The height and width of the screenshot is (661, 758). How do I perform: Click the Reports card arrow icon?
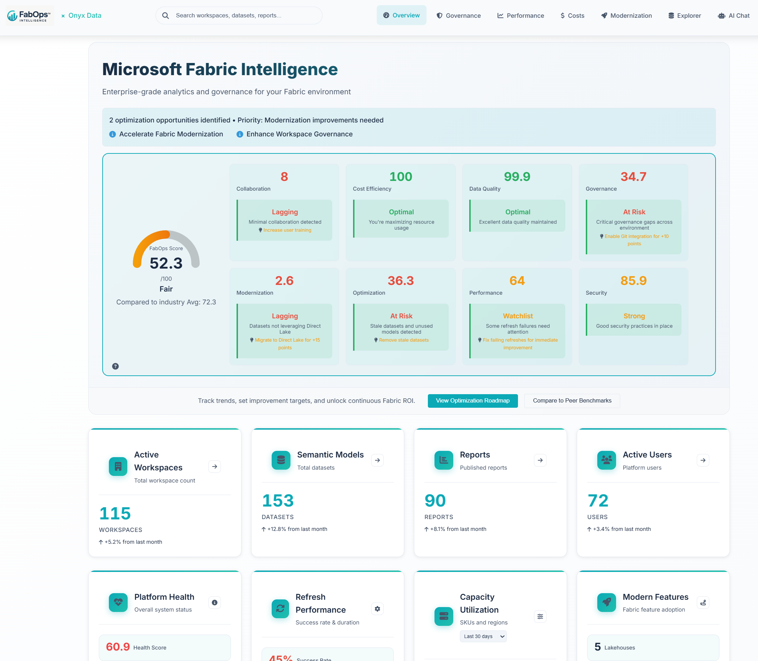coord(540,460)
